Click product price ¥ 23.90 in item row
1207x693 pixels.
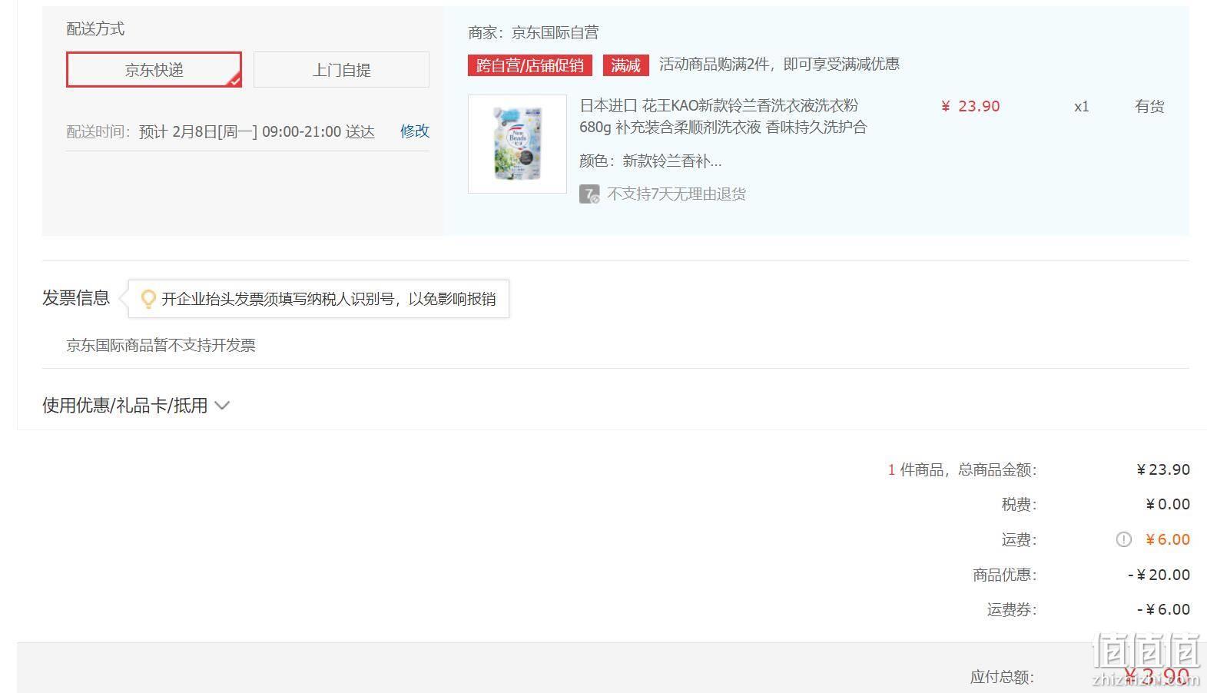click(x=970, y=106)
